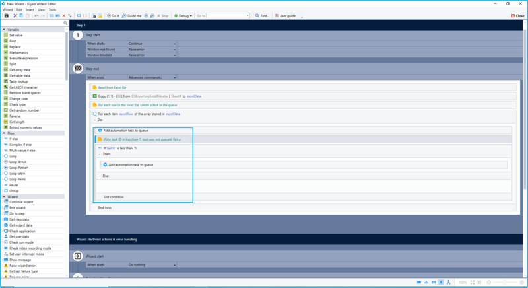Image resolution: width=528 pixels, height=288 pixels.
Task: Select the Mathematics command icon
Action: coord(5,52)
